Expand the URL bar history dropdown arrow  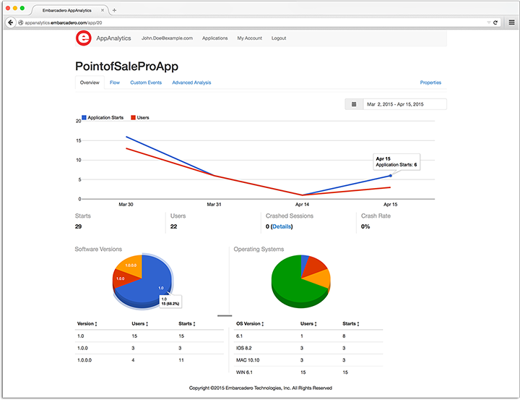(x=488, y=22)
